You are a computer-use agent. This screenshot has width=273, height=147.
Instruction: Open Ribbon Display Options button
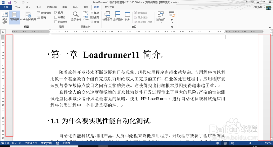click(x=253, y=2)
